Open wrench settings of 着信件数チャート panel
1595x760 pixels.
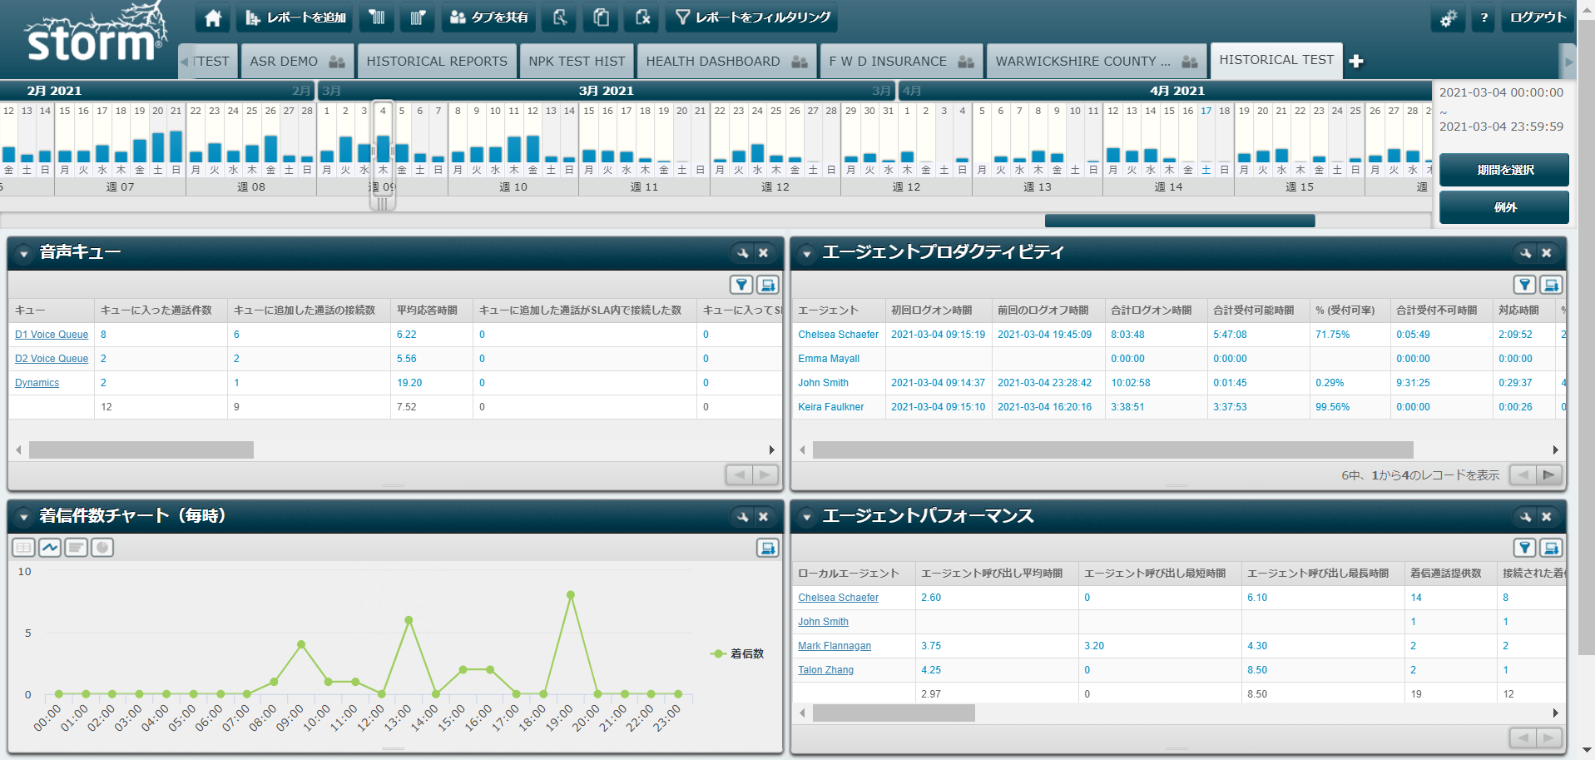[742, 517]
